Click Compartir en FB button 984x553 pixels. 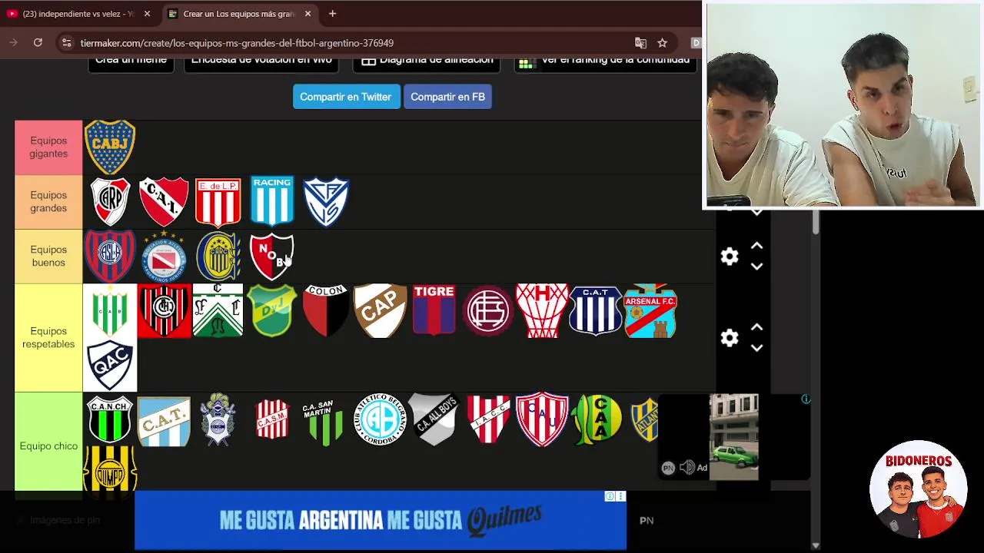click(x=447, y=97)
